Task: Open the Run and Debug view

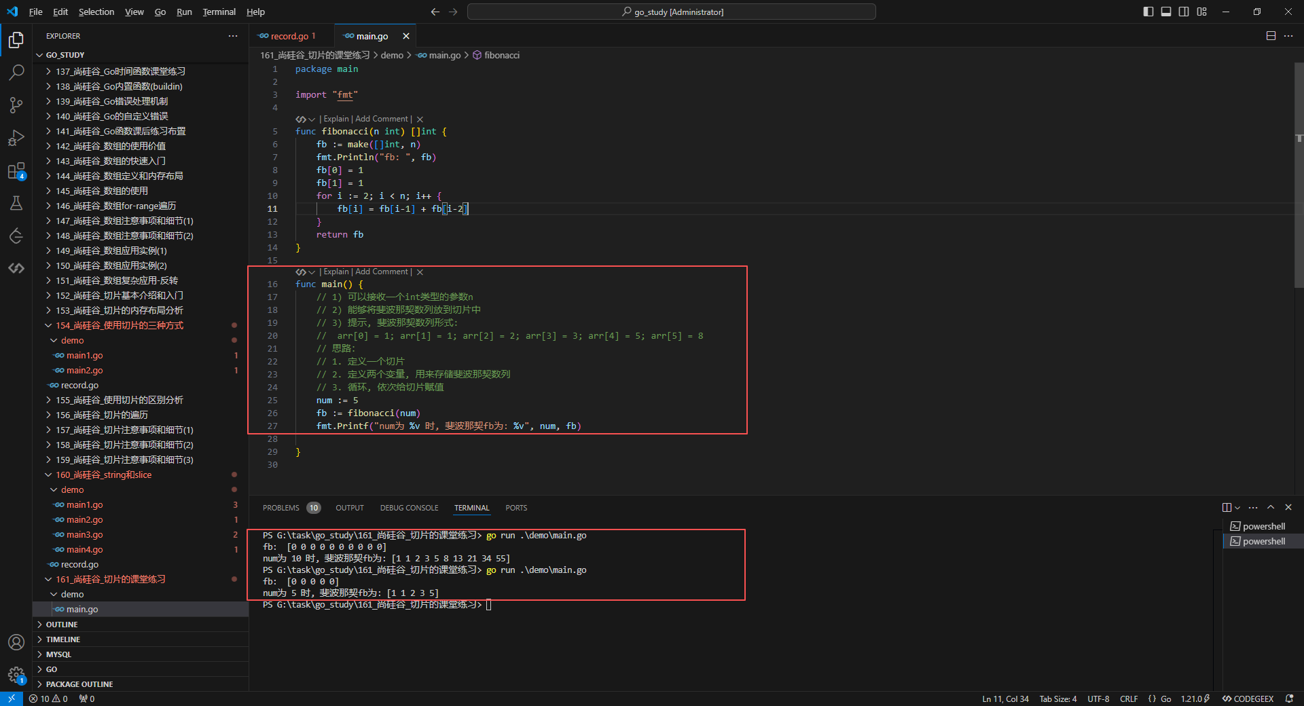Action: point(16,138)
